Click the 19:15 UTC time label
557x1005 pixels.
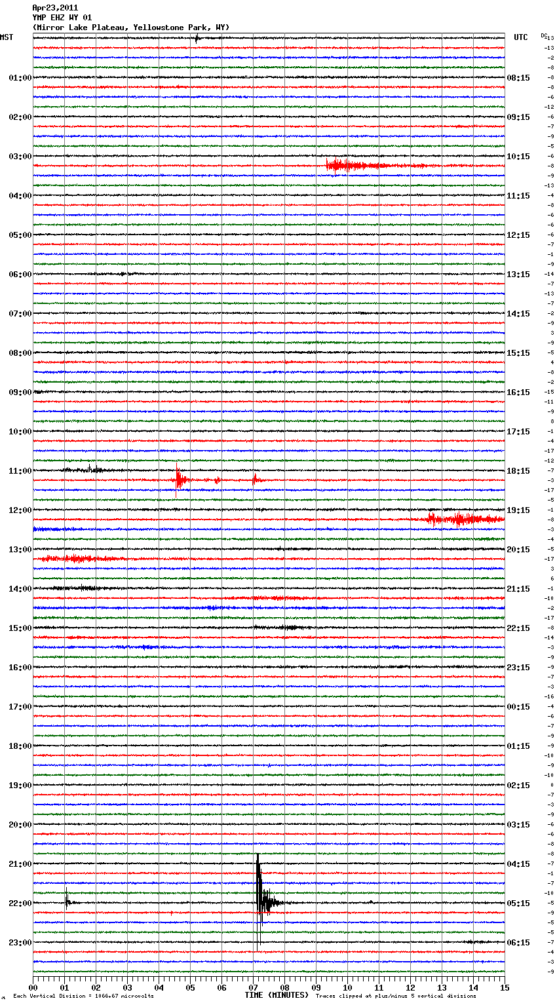click(518, 510)
